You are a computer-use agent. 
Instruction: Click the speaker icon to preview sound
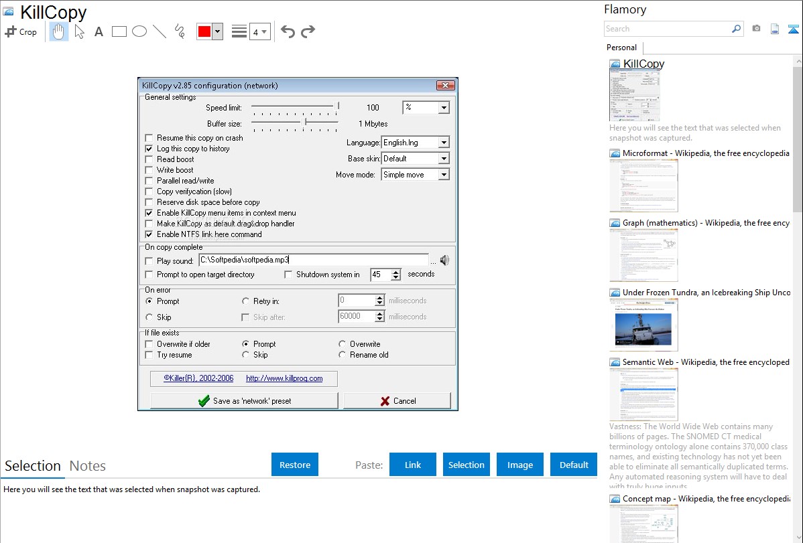[x=444, y=260]
